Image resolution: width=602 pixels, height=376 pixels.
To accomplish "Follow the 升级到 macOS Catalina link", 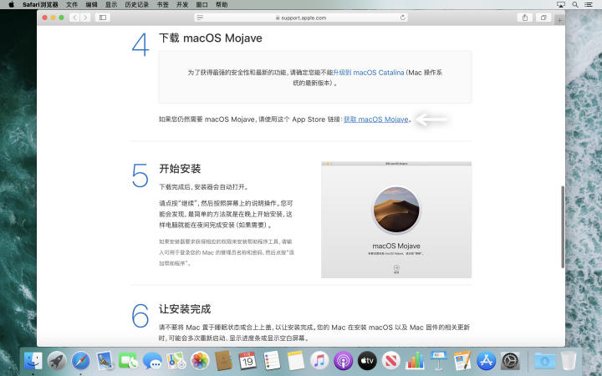I will 369,72.
